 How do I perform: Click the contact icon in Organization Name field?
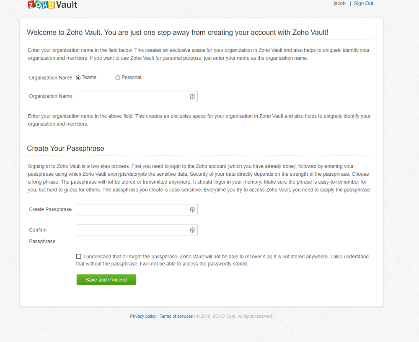coord(192,96)
